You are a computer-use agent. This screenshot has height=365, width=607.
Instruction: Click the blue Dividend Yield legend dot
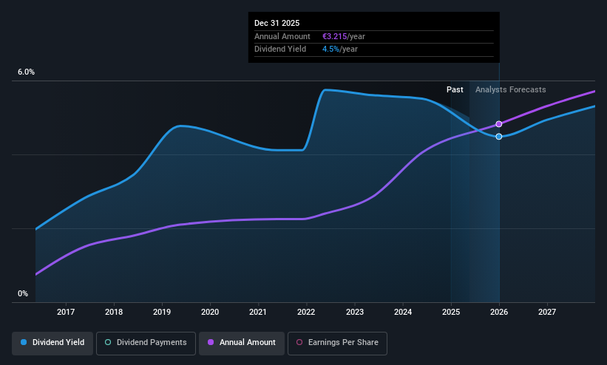coord(24,342)
